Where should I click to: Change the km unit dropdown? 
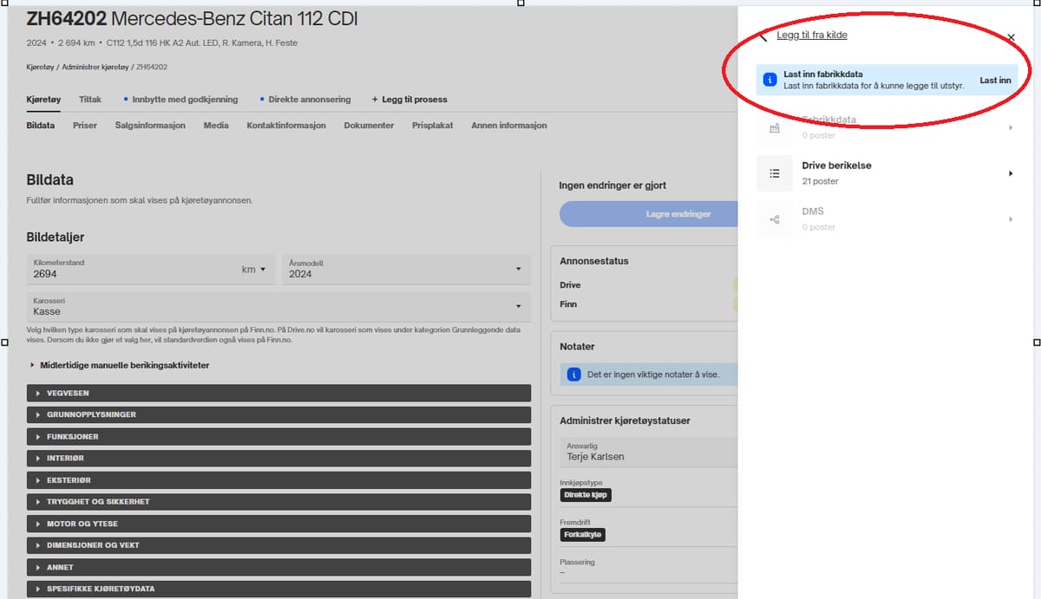[254, 270]
